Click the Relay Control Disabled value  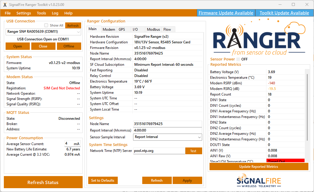141,76
